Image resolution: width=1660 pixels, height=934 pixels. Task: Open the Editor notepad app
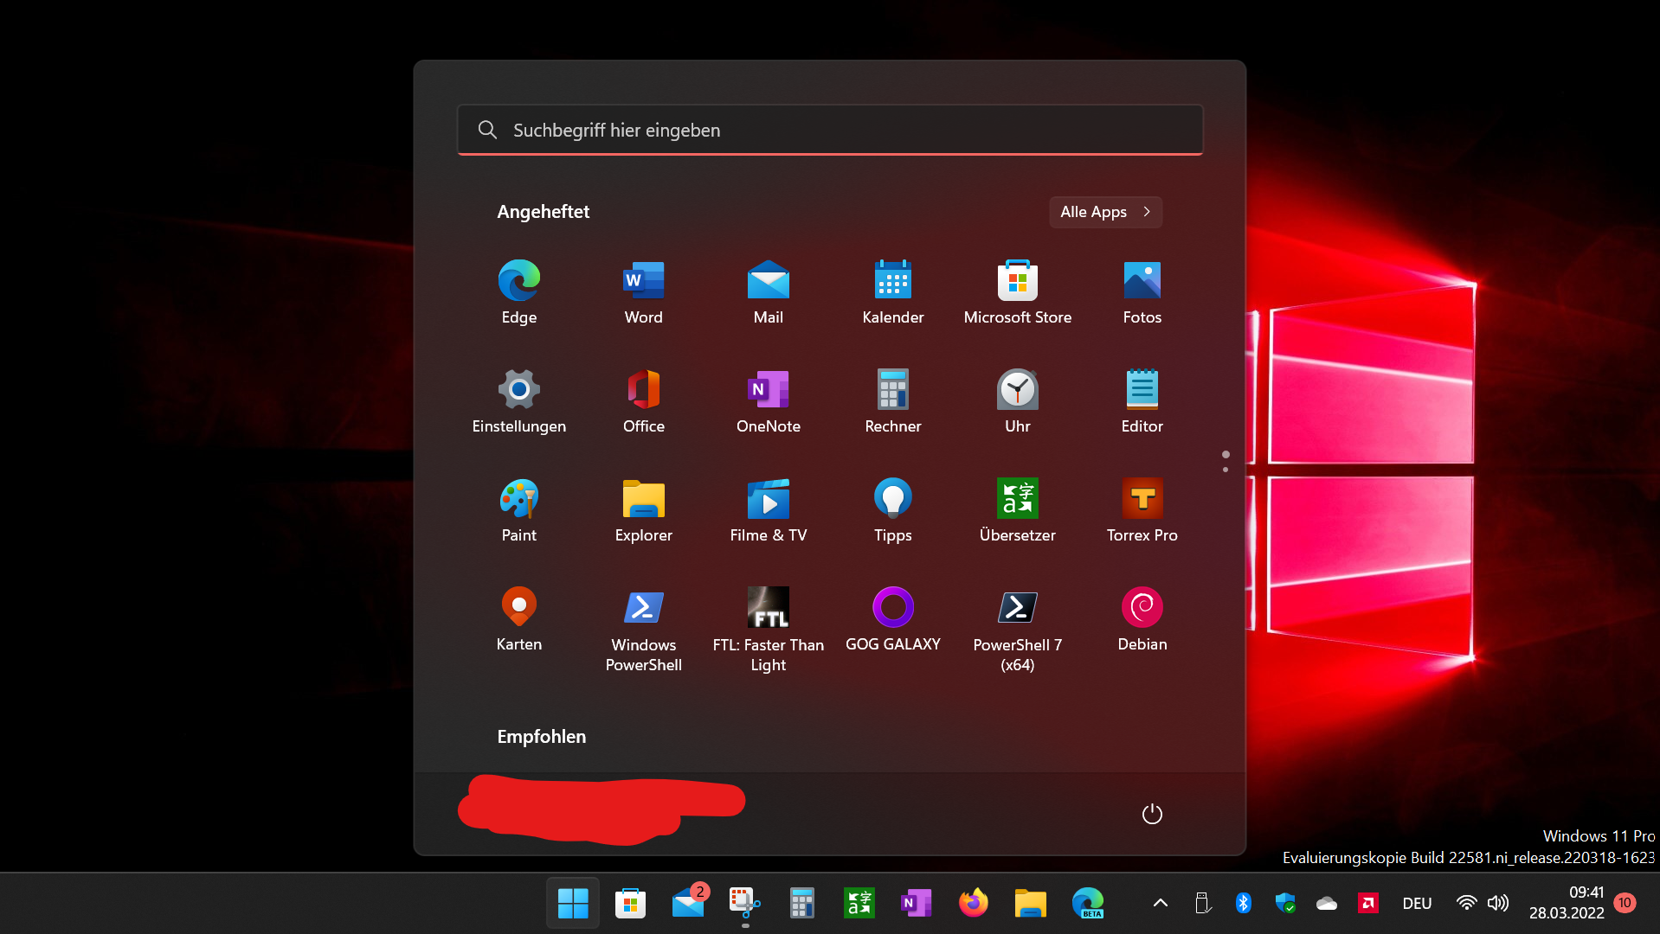point(1142,401)
